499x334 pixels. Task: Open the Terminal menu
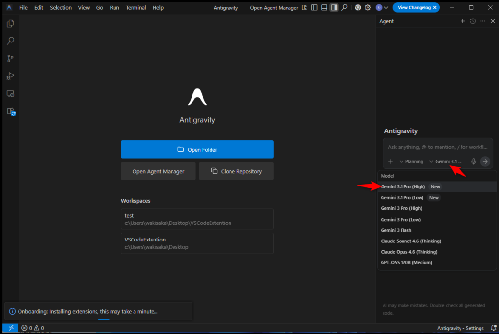135,8
